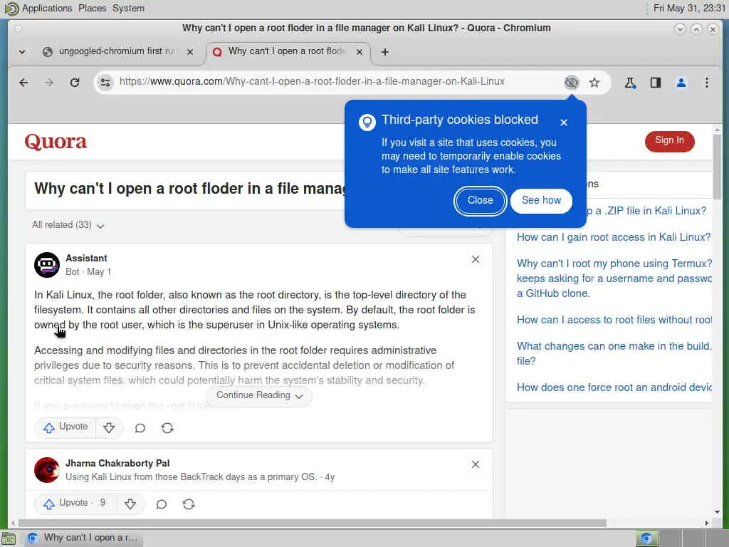Viewport: 729px width, 547px height.
Task: Open Jharna Chakraborty Pal's avatar
Action: click(47, 470)
